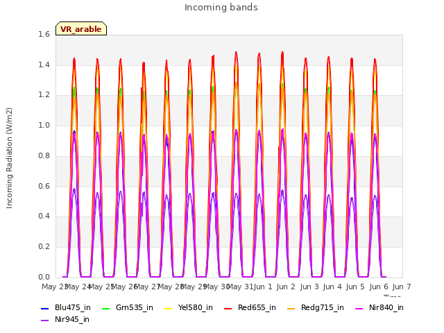Viewport: 444px width, 333px height.
Task: Click the 0.6 y-axis tick label
Action: click(44, 186)
